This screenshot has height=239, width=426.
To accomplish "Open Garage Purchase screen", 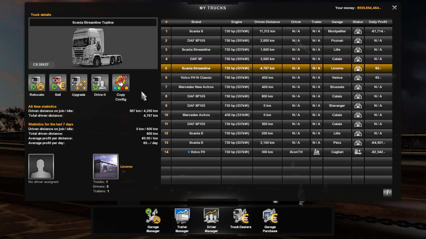I will pos(270,217).
